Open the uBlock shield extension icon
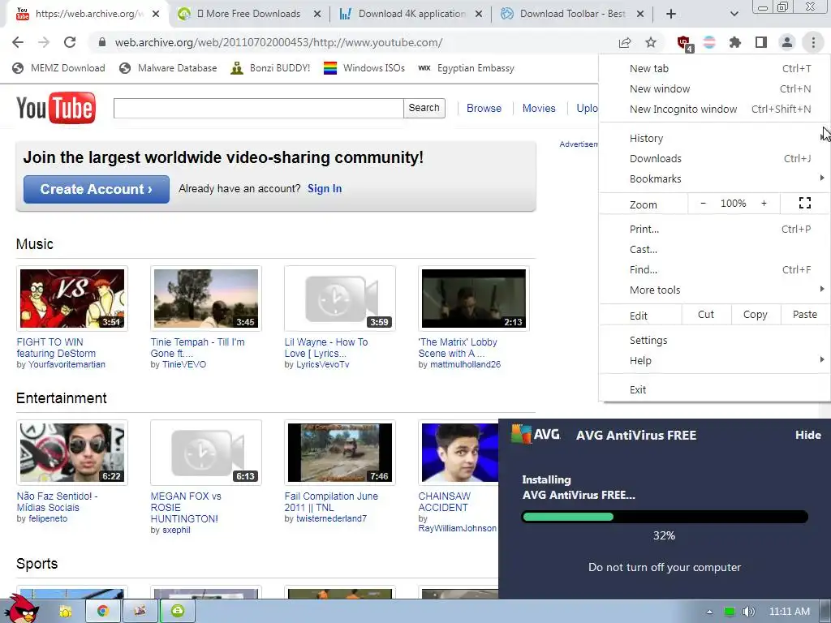 (x=684, y=43)
